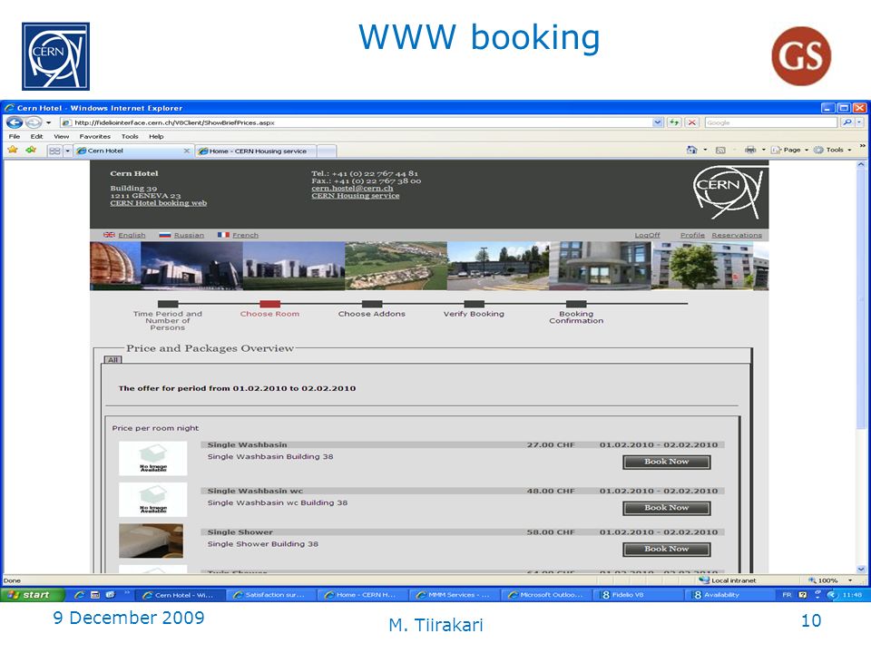This screenshot has width=871, height=653.
Task: Click the toolbar overflow chevron
Action: point(862,146)
